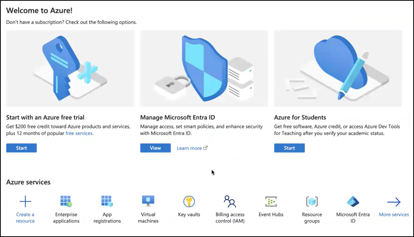
Task: Open the Enterprise applications icon
Action: [66, 202]
